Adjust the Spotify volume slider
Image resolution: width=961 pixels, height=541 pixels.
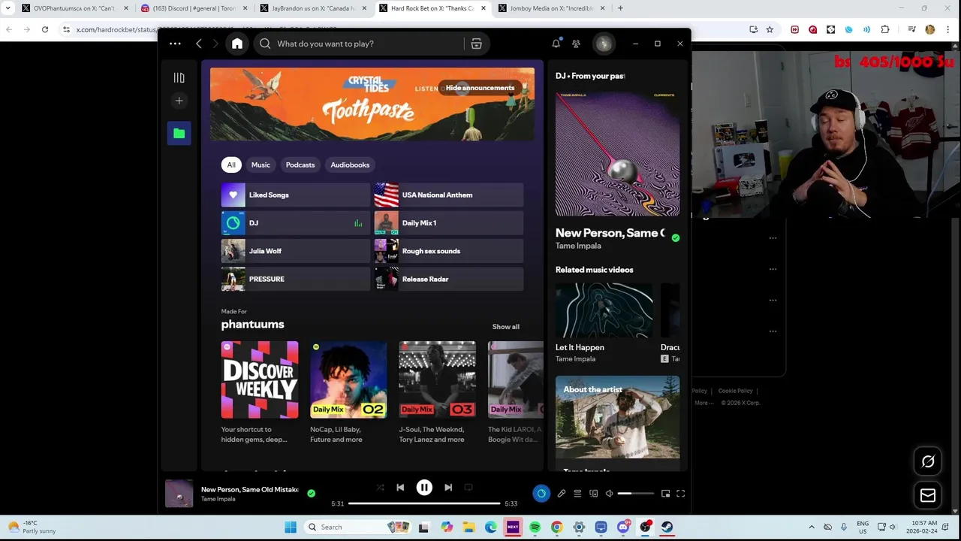click(x=635, y=494)
